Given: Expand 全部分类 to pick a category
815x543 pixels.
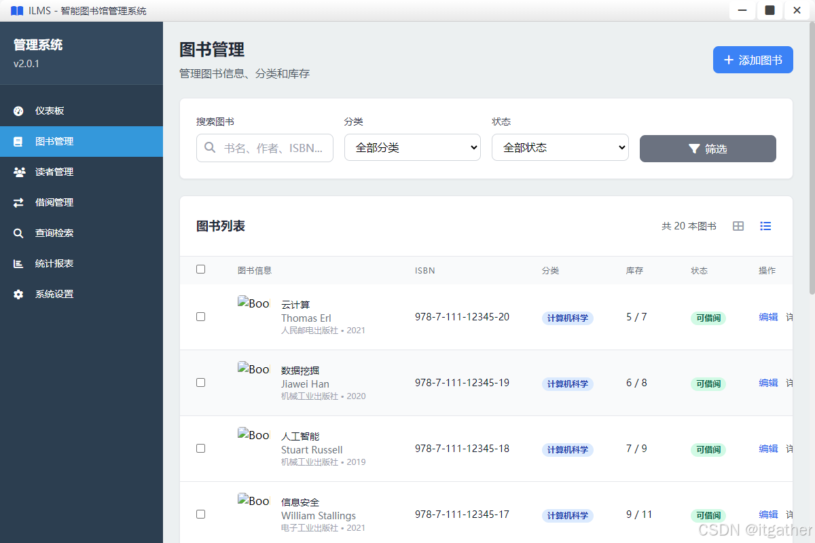Looking at the screenshot, I should 412,147.
